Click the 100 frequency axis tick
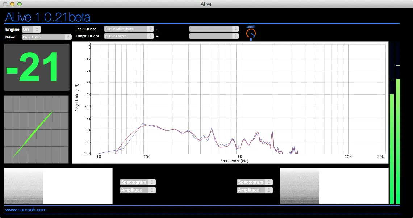413x218 pixels. coord(147,157)
